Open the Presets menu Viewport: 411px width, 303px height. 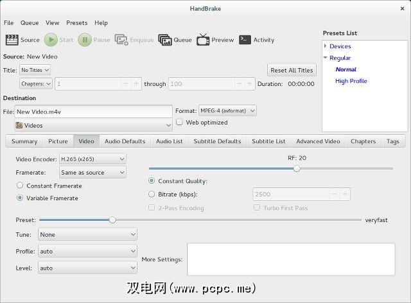click(77, 23)
